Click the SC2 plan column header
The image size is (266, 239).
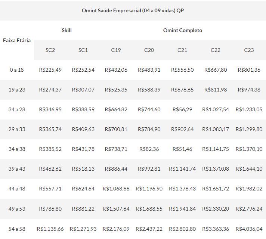pos(50,50)
